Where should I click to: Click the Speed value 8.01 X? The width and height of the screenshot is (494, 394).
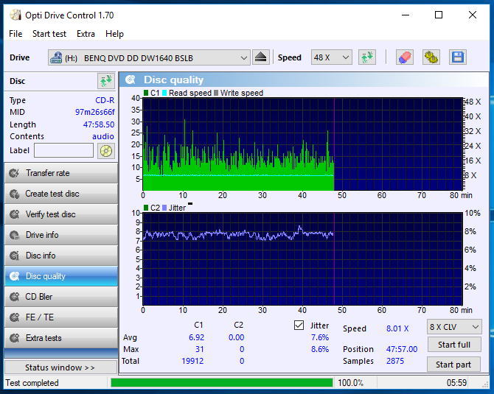pos(397,328)
